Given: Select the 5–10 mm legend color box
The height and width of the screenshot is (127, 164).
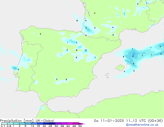Looking at the screenshot, I should (28, 124).
